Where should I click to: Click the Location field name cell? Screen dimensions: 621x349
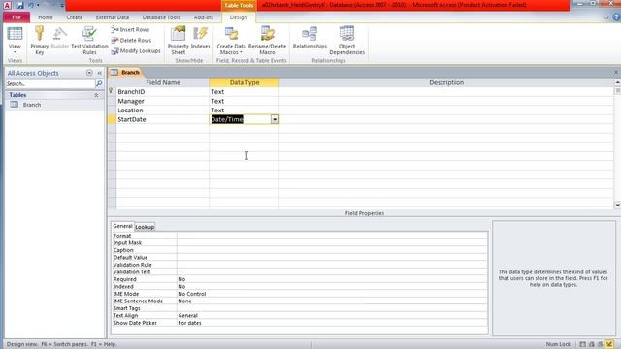(x=163, y=111)
